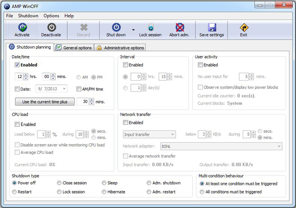The height and width of the screenshot is (208, 296).
Task: Enable the User activity checkbox
Action: 200,65
